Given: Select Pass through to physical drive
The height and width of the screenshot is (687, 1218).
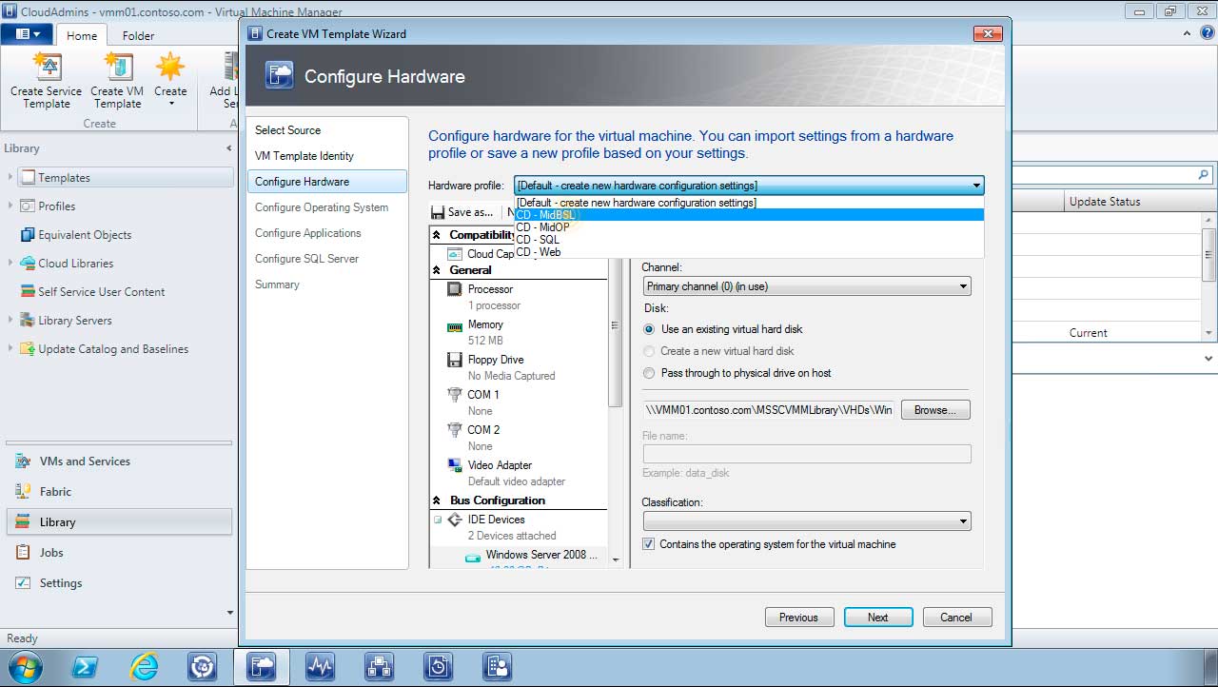Looking at the screenshot, I should pyautogui.click(x=650, y=373).
